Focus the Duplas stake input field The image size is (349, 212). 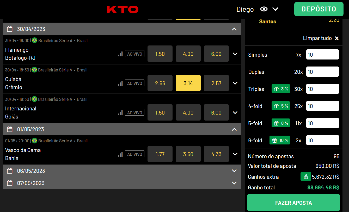[x=323, y=72]
